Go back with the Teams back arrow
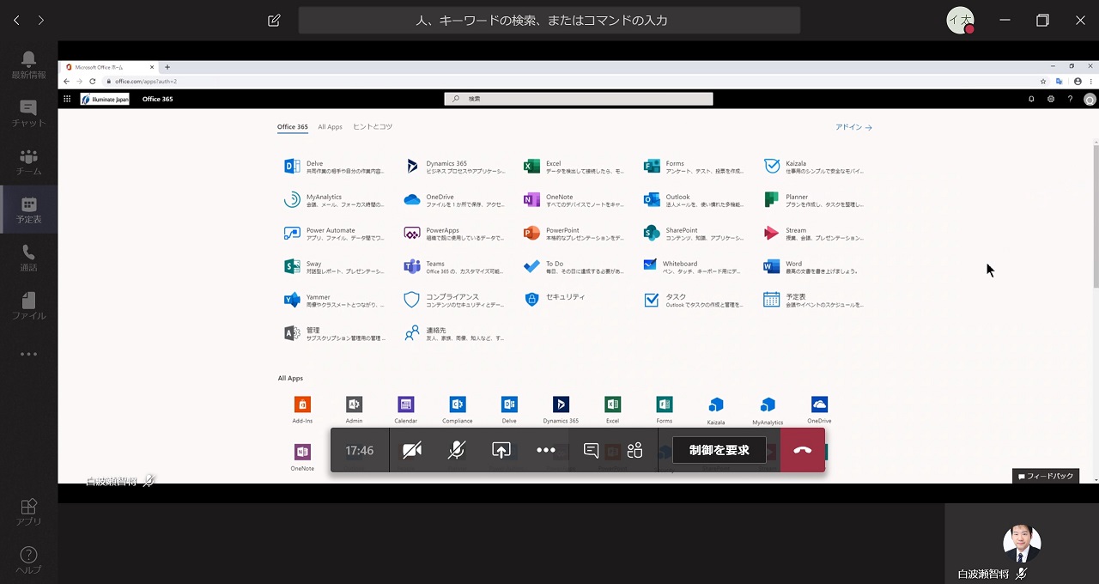The image size is (1099, 584). coord(16,20)
